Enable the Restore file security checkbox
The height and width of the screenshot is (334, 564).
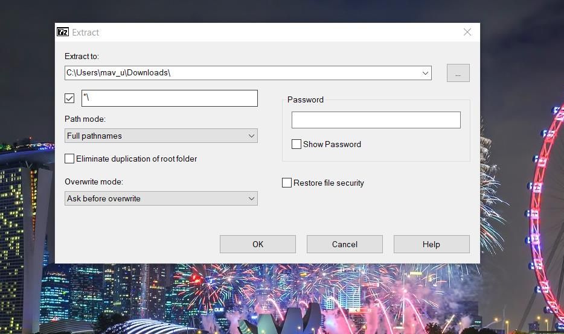[x=287, y=183]
